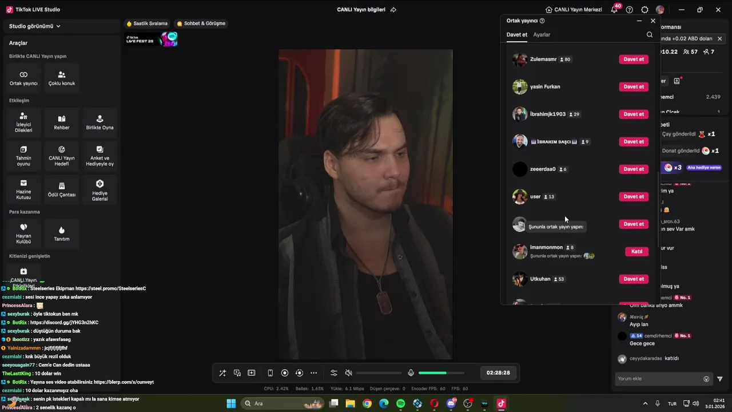Invite yasin Furkan with Davet et
The width and height of the screenshot is (732, 412).
point(634,87)
